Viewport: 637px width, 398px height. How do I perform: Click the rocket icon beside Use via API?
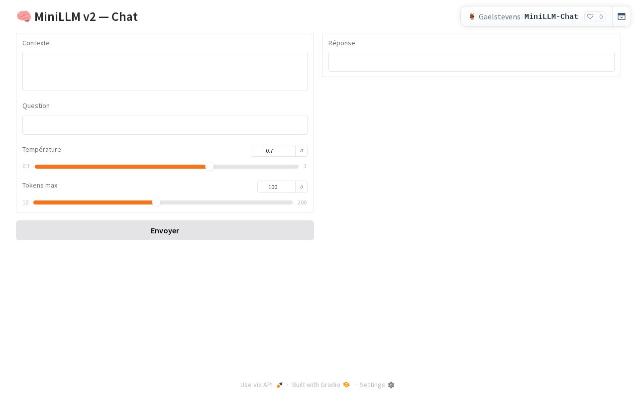280,385
